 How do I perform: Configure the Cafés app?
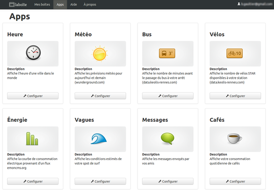(235, 181)
